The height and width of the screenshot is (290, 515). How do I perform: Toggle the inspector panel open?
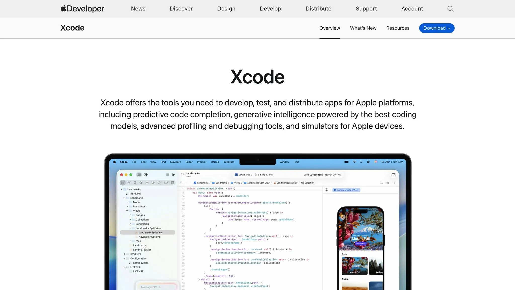point(393,175)
